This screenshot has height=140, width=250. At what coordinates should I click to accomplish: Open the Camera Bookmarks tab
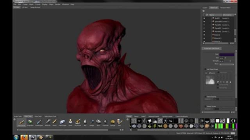coord(182,116)
